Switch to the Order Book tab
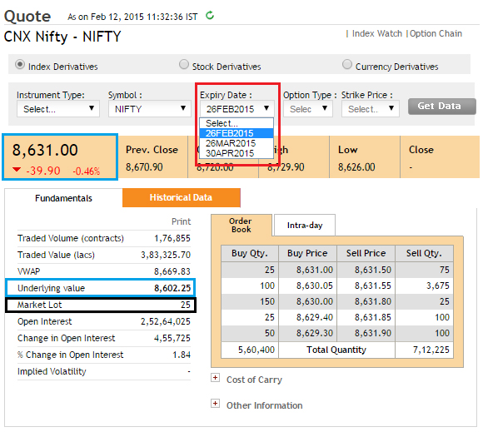Viewport: 483px width, 432px height. pos(242,225)
